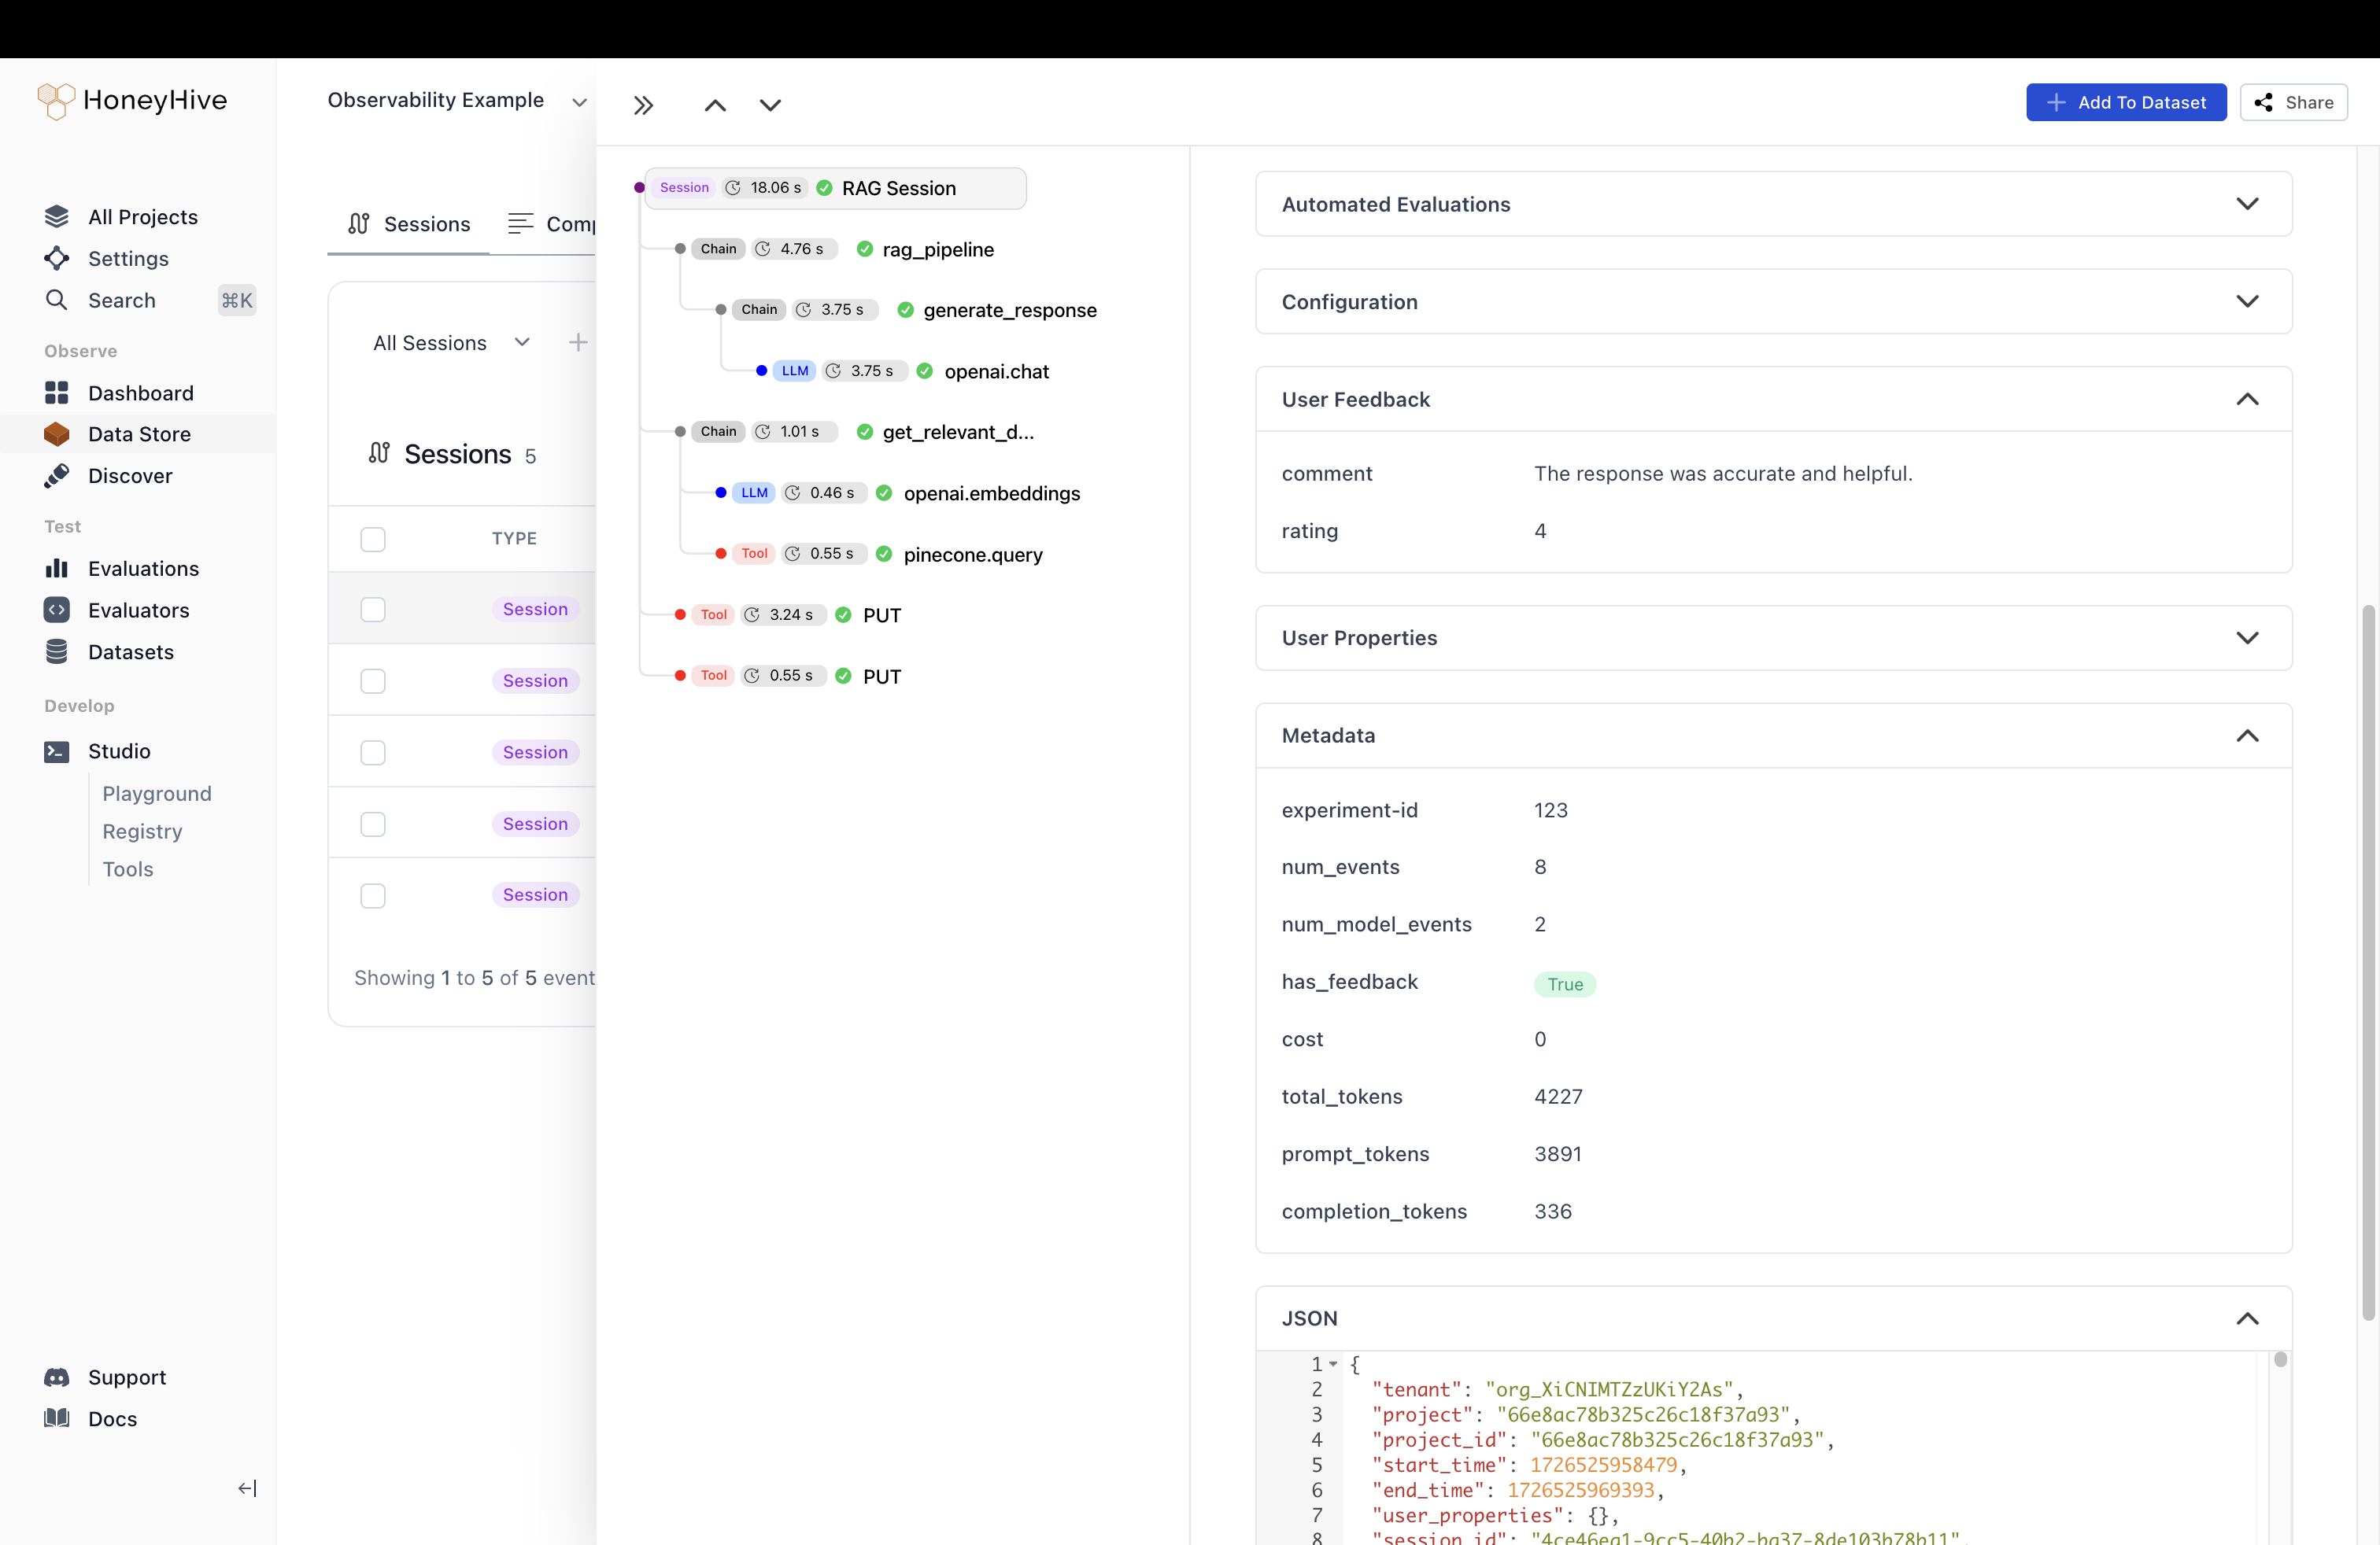The image size is (2380, 1545).
Task: Go to the next event with down arrow
Action: pos(770,105)
